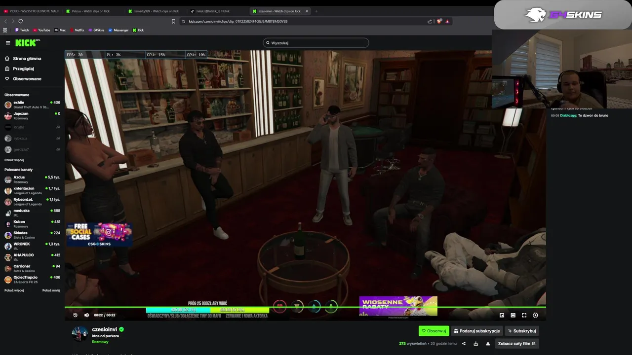Screen dimensions: 632x355
Task: Open offline channel Krutki
Action: [32, 127]
